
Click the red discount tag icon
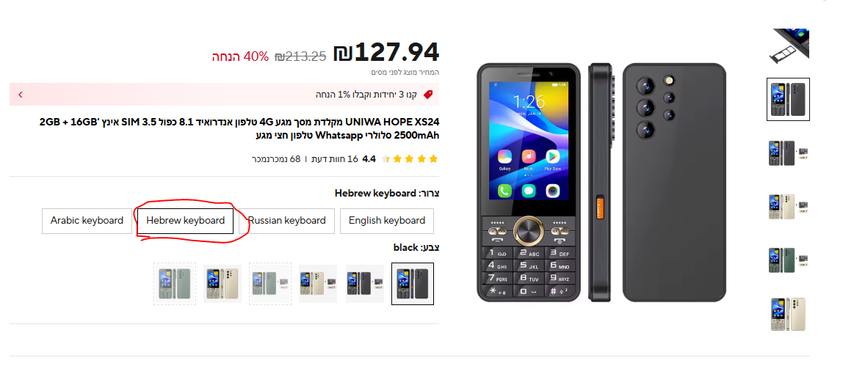tap(428, 95)
